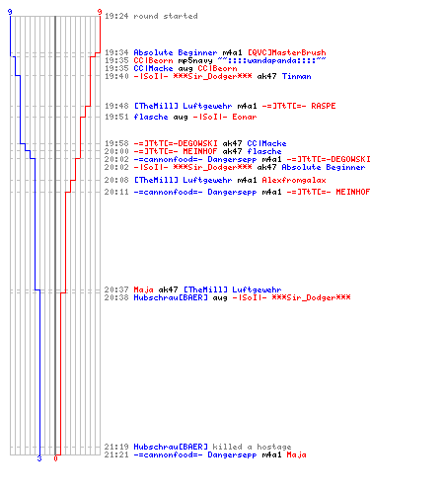Select the 19:24 round started entry
444x494 pixels.
[x=151, y=16]
